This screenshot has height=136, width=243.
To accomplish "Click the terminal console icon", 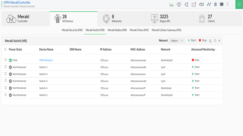I will [222, 5].
